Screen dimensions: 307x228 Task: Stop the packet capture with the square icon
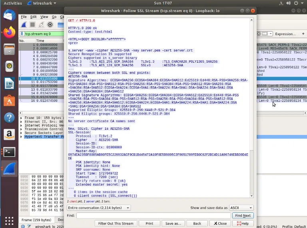[x=32, y=25]
